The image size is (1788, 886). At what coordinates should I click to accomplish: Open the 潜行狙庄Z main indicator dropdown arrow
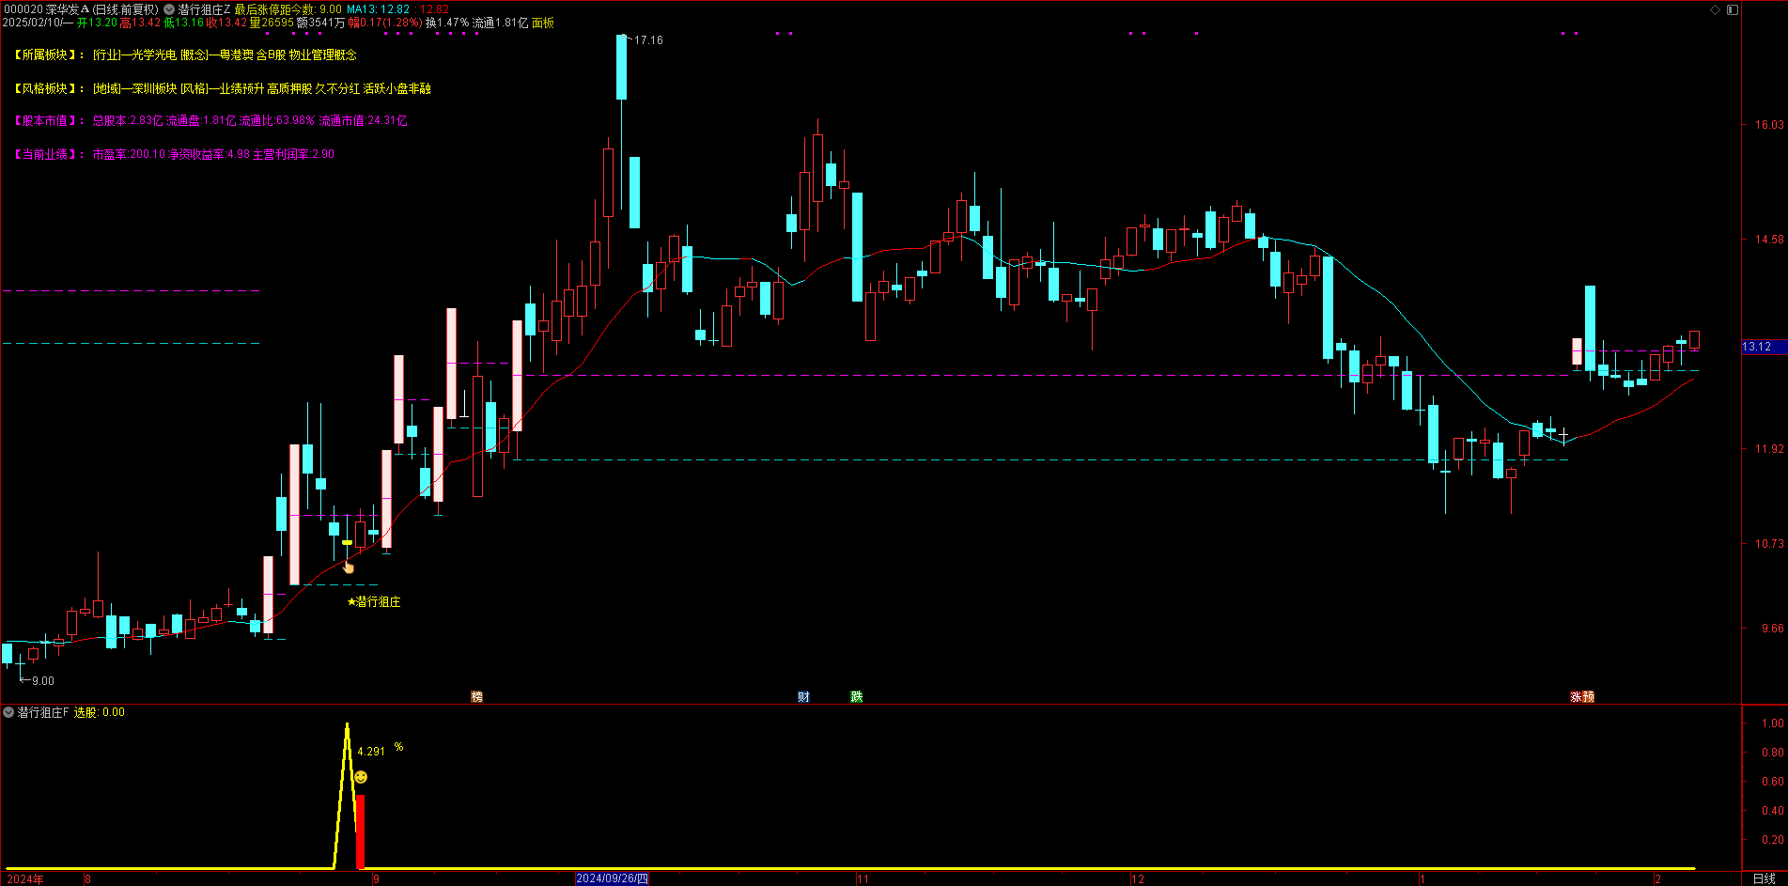[169, 9]
